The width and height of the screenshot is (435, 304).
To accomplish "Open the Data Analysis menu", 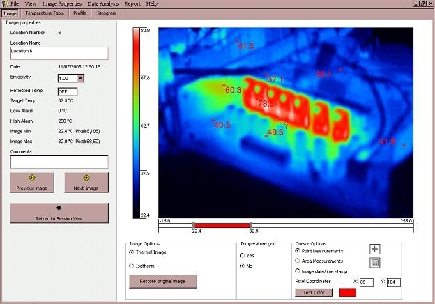I will point(103,4).
